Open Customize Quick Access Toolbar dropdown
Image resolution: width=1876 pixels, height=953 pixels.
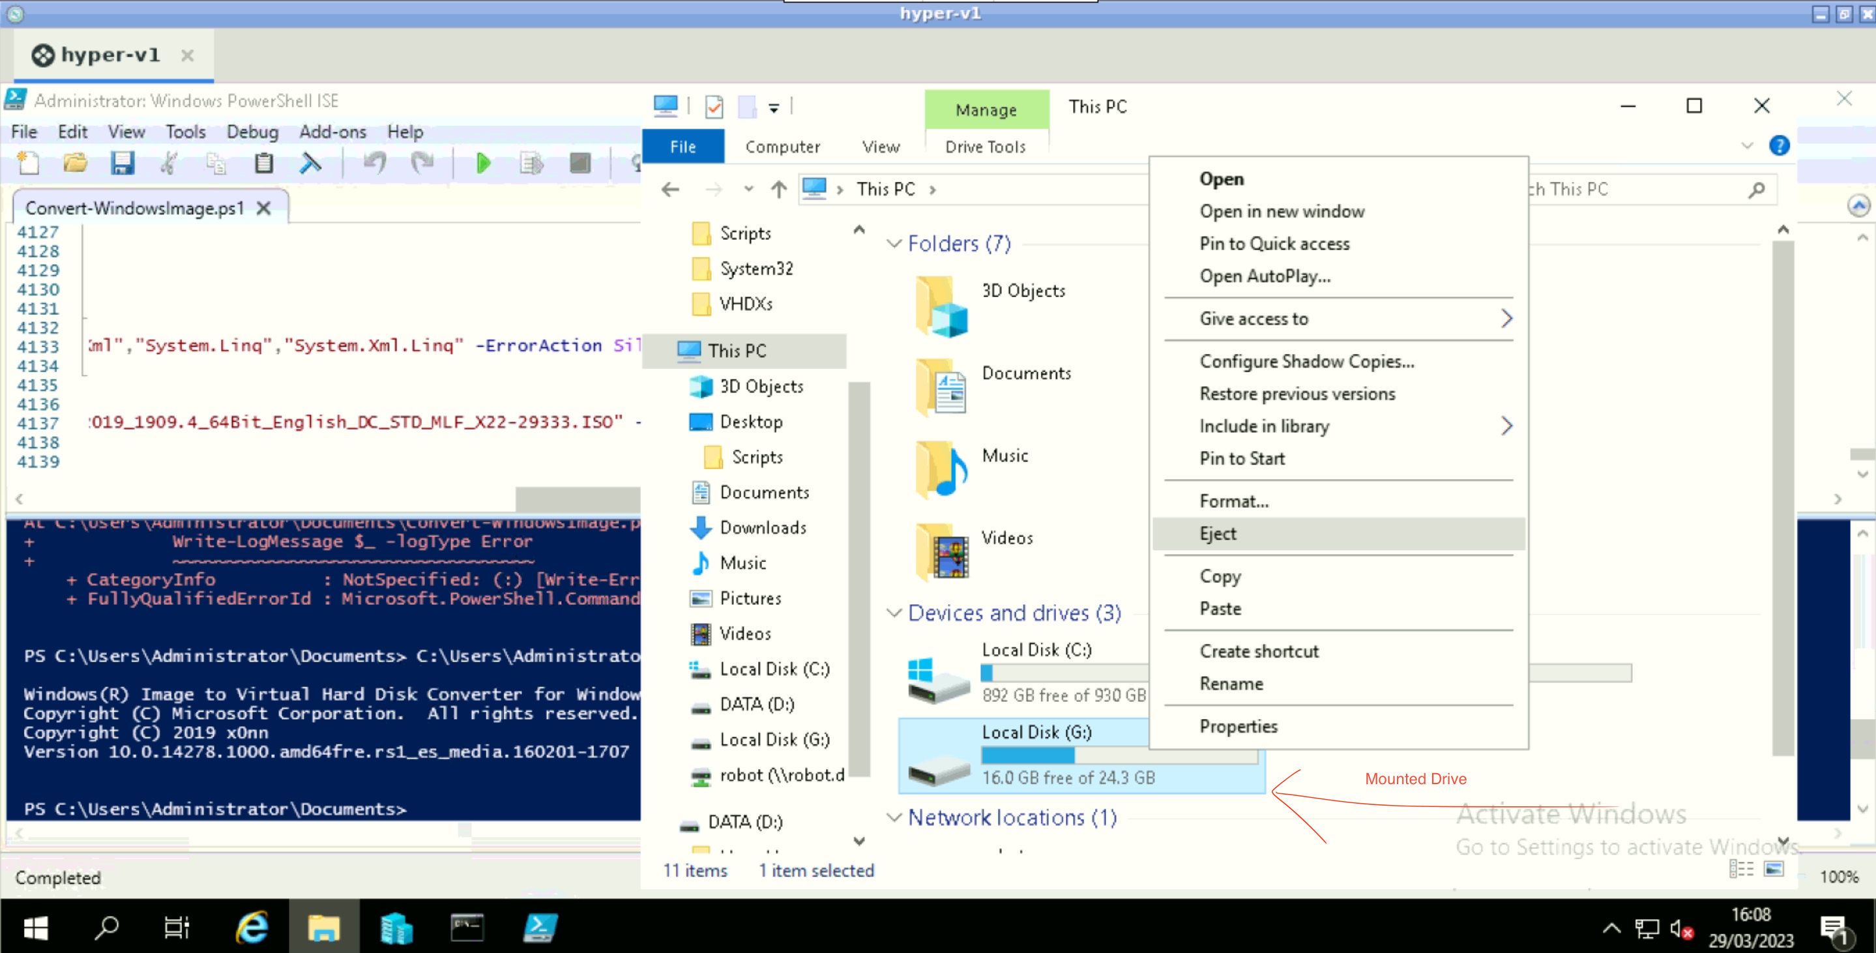click(x=774, y=108)
